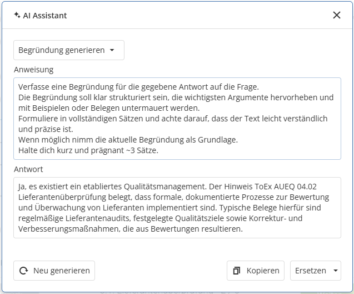Close the AI Assistant dialog
This screenshot has height=294, width=354.
coord(336,15)
